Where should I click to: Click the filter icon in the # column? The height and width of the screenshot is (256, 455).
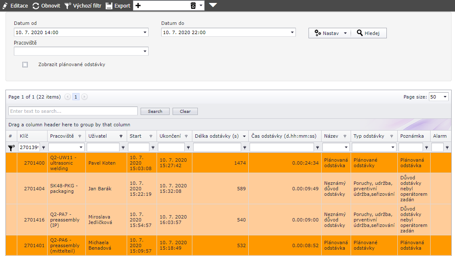pyautogui.click(x=11, y=148)
